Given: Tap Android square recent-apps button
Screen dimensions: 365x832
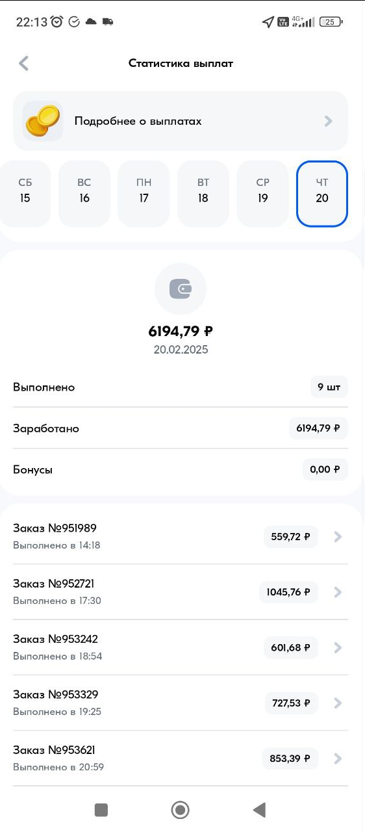Looking at the screenshot, I should pos(101,809).
